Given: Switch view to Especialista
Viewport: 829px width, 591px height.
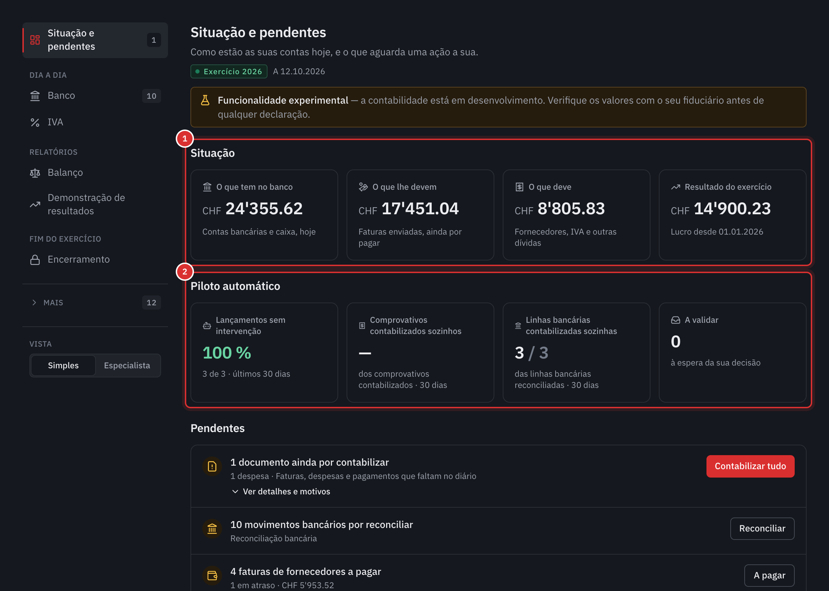Looking at the screenshot, I should click(x=127, y=366).
